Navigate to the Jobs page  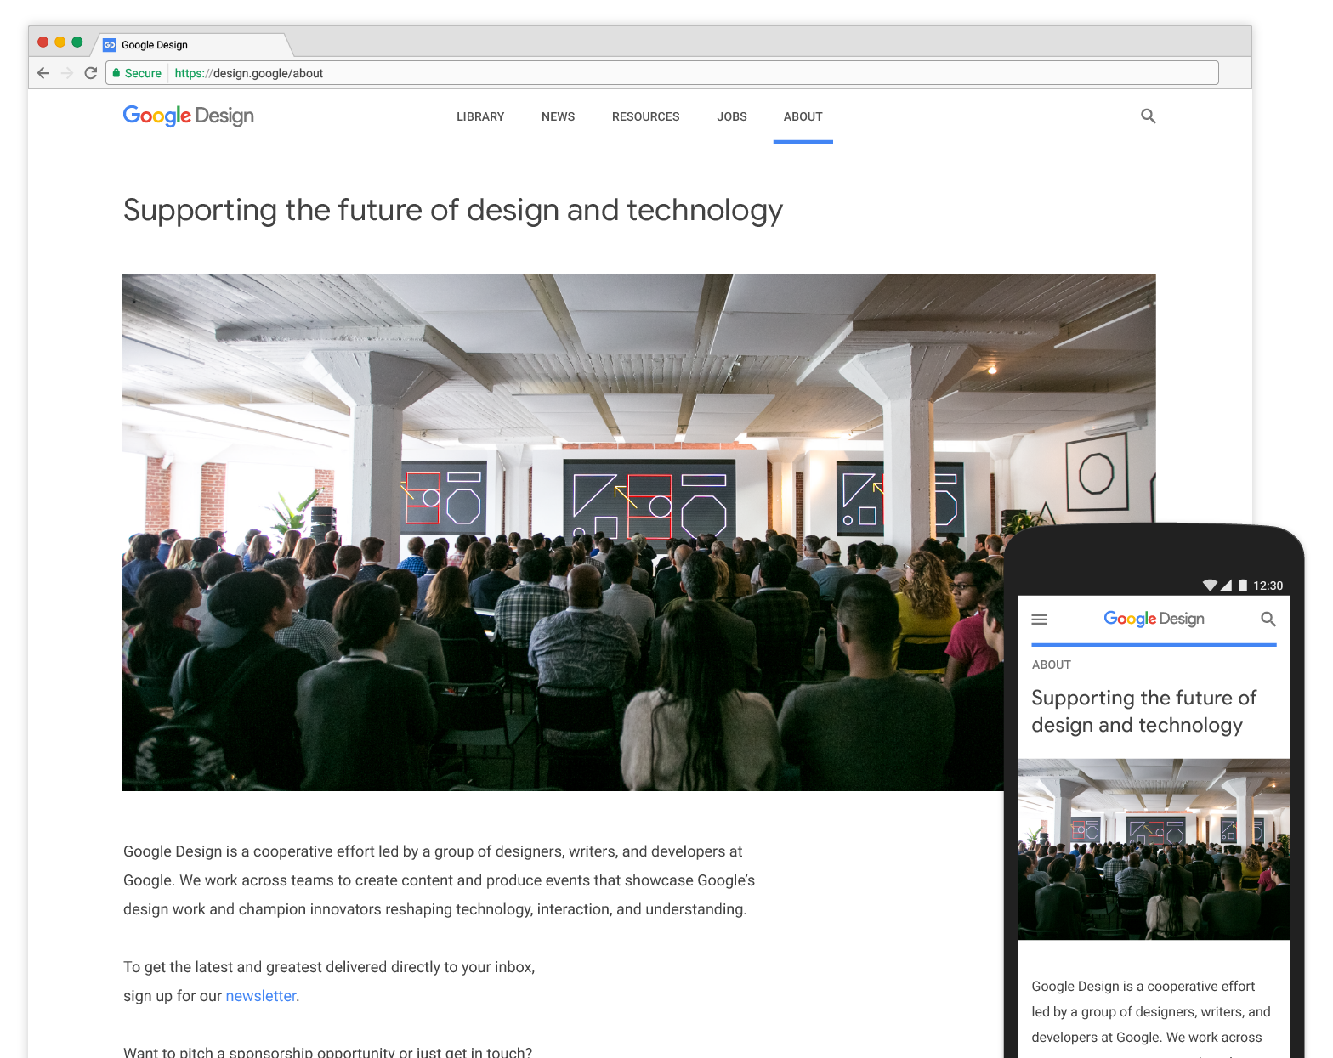(x=732, y=116)
